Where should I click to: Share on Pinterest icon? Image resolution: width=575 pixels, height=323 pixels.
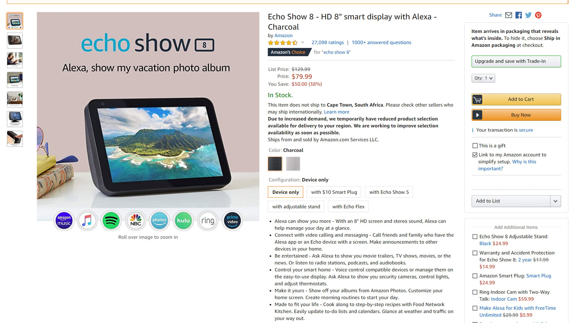[538, 15]
